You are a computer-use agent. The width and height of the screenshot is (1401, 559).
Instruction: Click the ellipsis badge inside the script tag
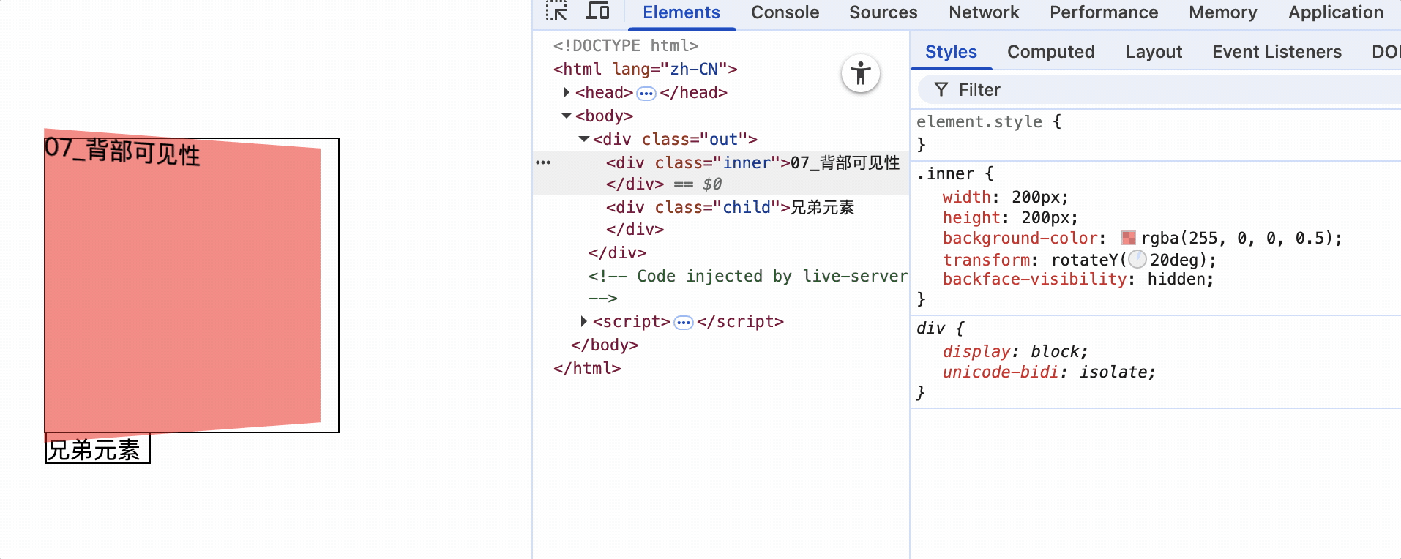[683, 323]
